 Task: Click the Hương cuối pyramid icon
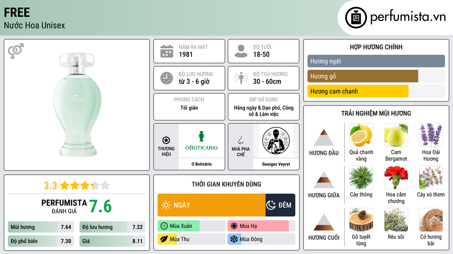(324, 222)
